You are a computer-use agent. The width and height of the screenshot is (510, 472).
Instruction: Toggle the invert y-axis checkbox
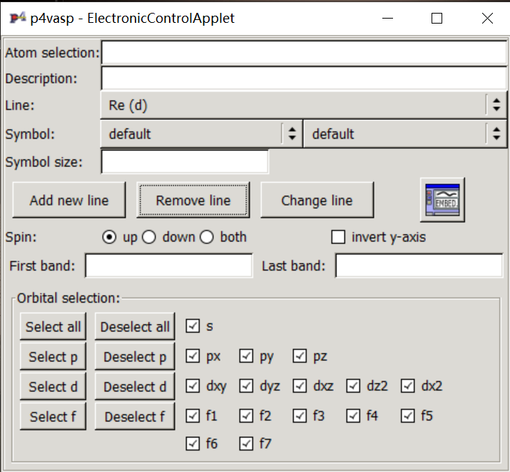click(x=339, y=237)
